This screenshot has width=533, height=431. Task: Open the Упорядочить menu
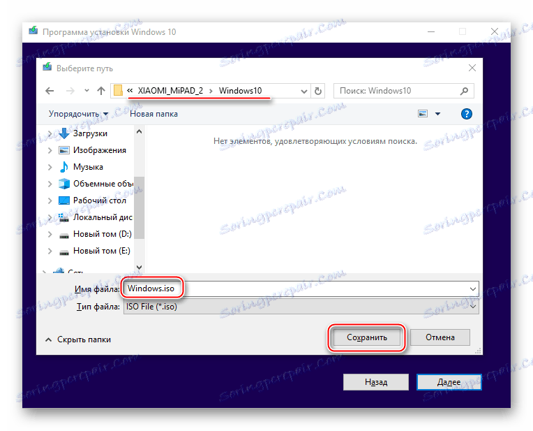[x=78, y=114]
